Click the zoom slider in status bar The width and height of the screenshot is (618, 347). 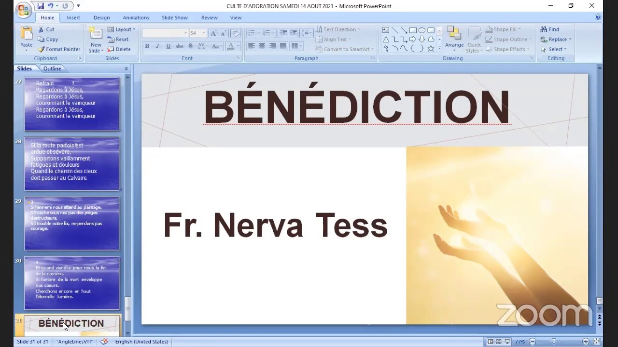(554, 342)
